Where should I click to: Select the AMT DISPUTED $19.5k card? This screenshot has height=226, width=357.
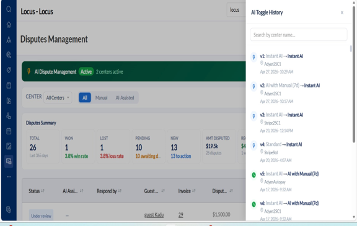point(219,146)
